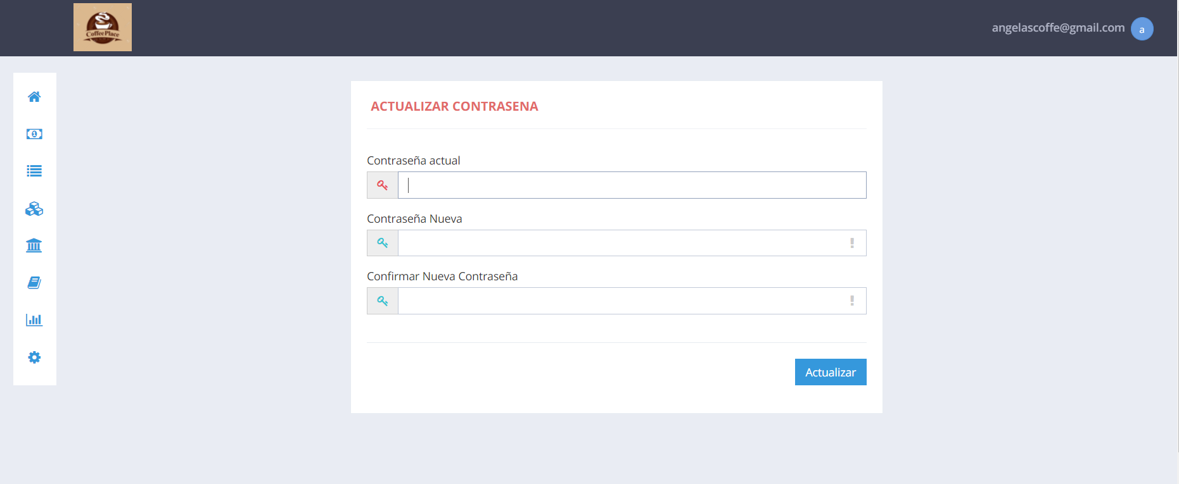
Task: Click the key icon beside Confirmar Nueva Contraseña
Action: point(383,301)
